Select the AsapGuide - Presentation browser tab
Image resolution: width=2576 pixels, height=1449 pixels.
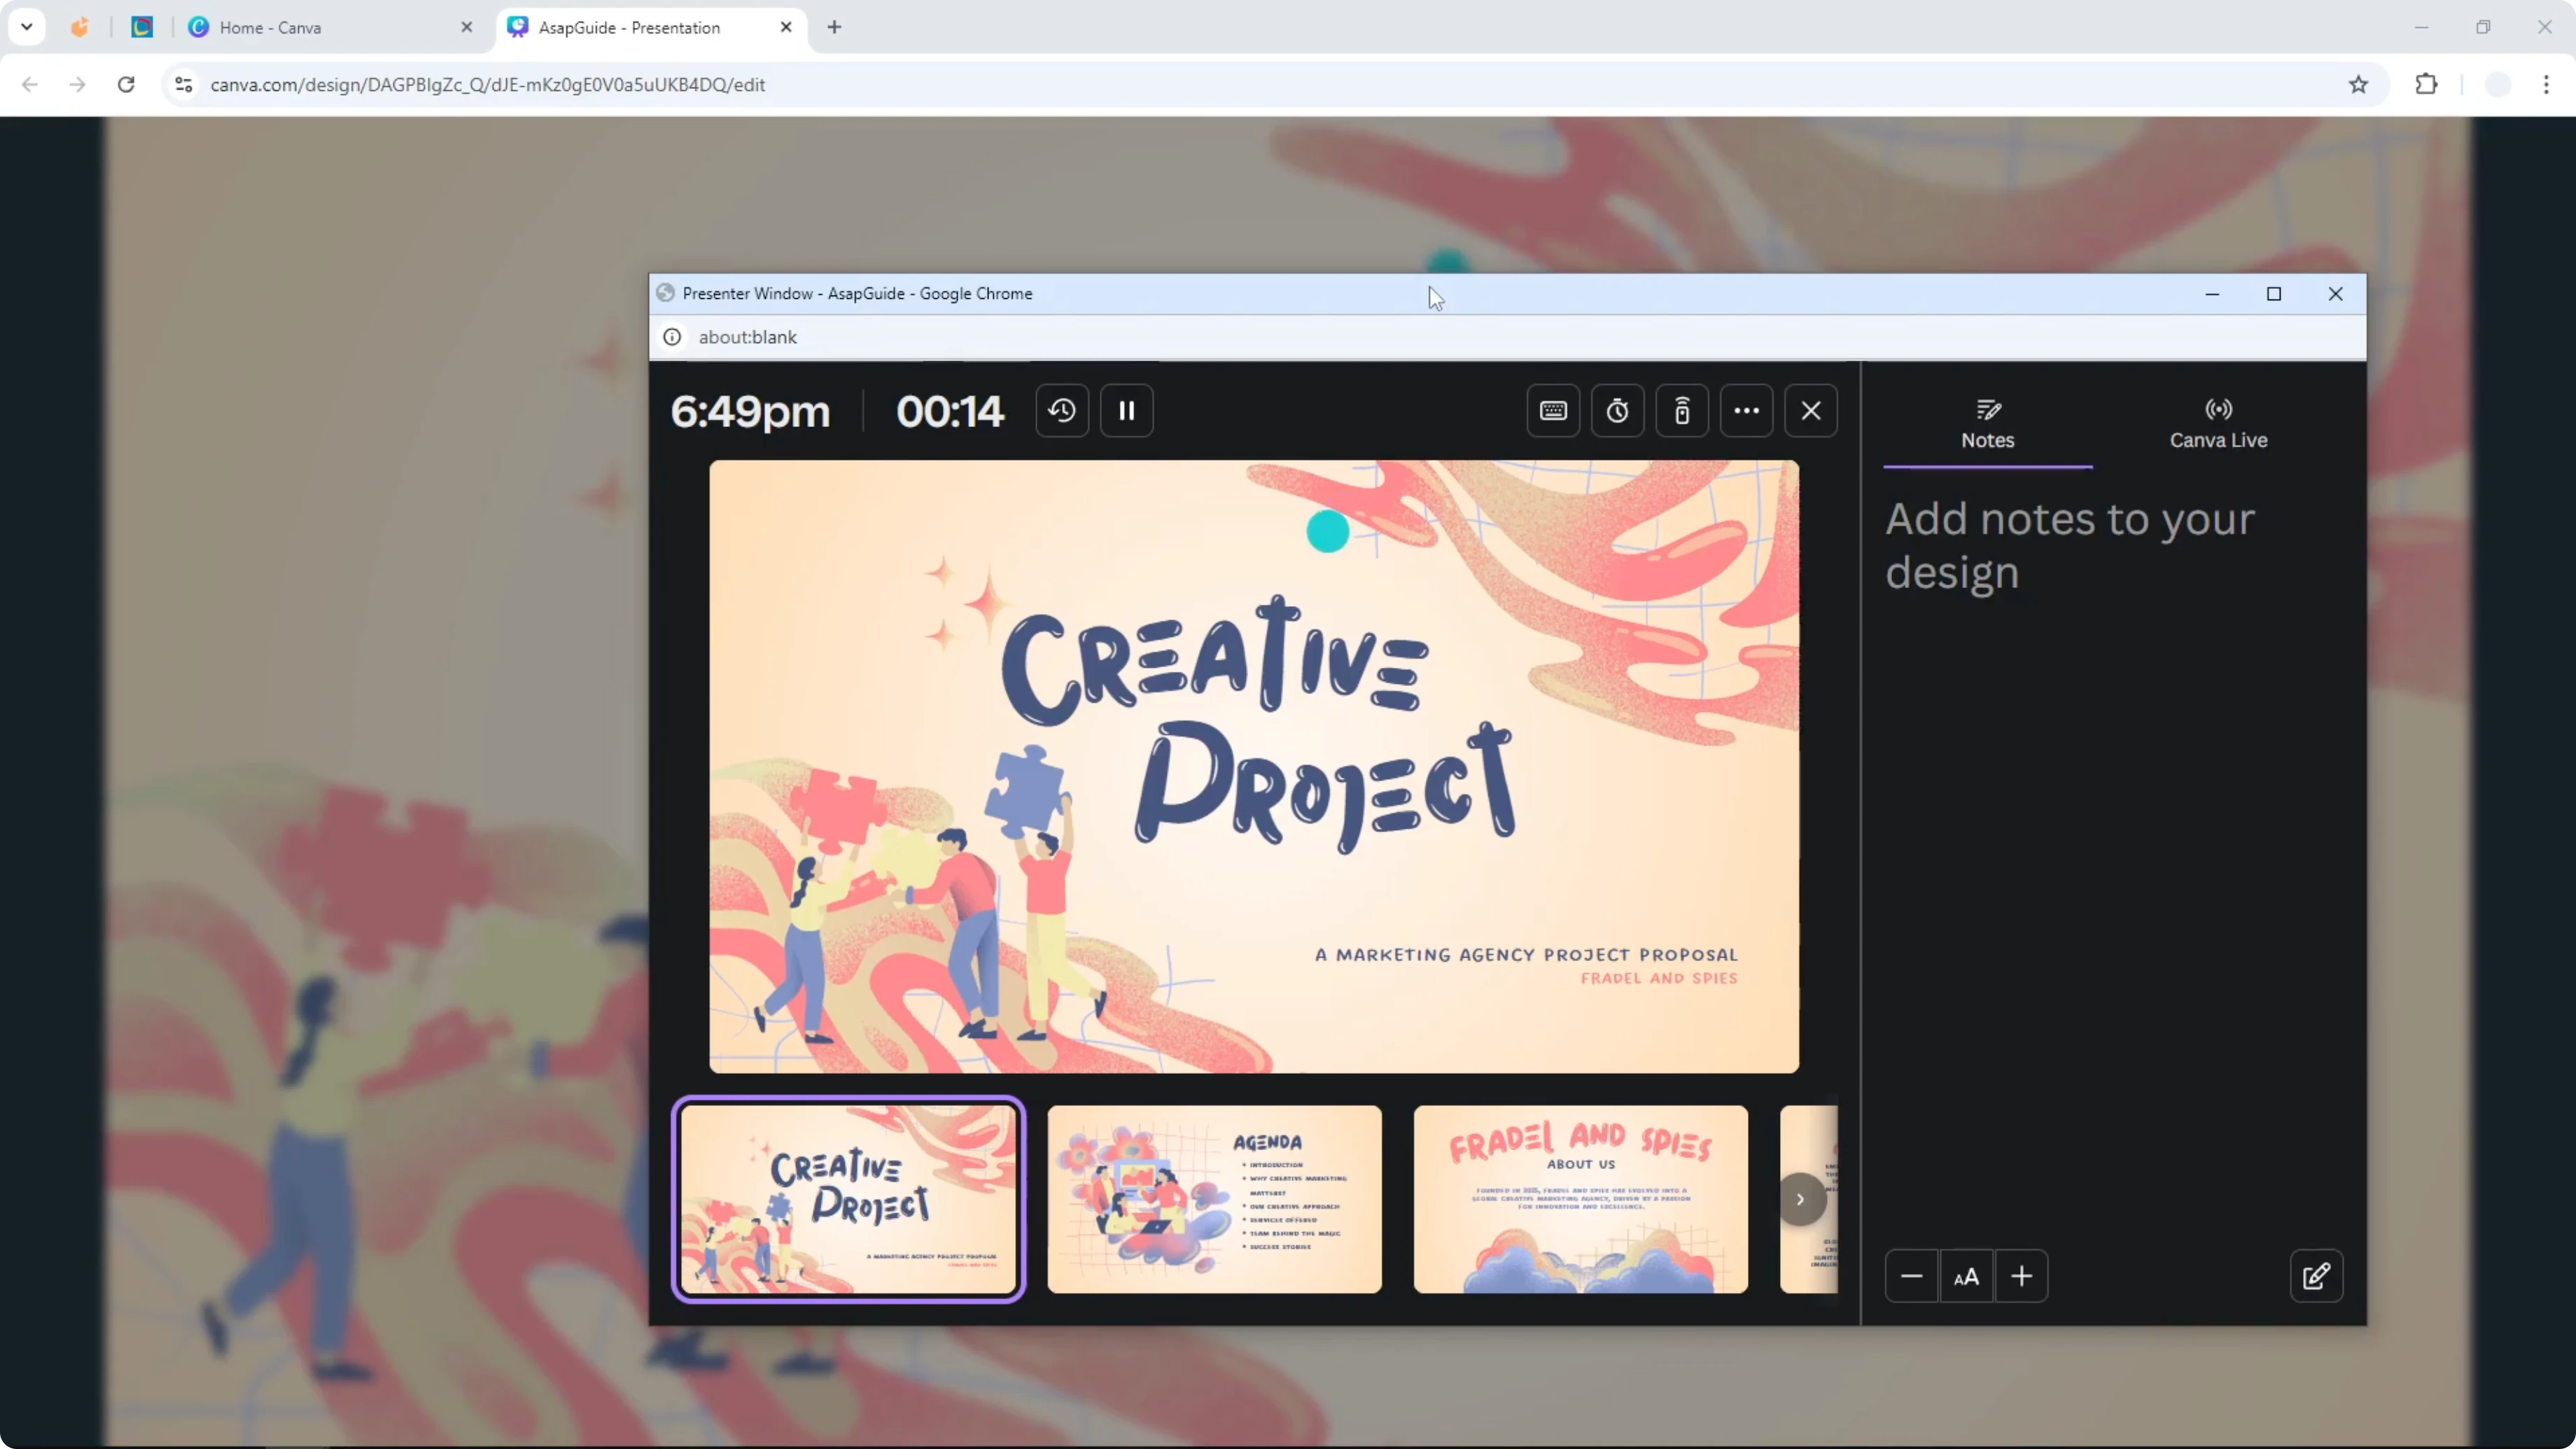point(650,27)
